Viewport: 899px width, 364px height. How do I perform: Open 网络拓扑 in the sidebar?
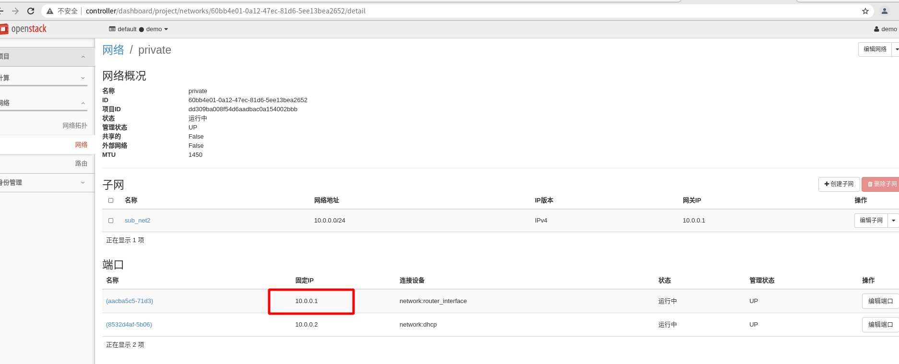tap(75, 126)
